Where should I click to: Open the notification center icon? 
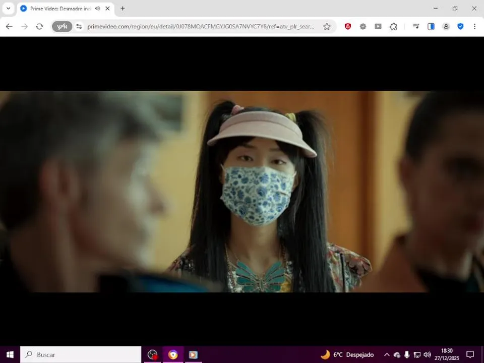470,354
